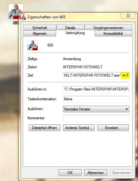The width and height of the screenshot is (138, 181).
Task: Select the Verknüpfung tab
Action: [75, 33]
